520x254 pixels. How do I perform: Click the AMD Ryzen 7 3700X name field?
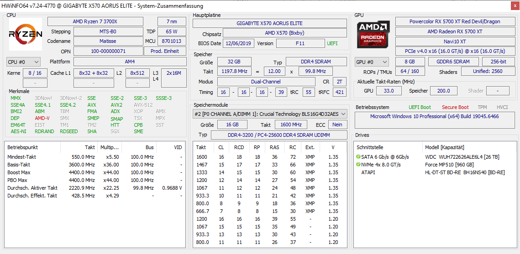coord(95,21)
